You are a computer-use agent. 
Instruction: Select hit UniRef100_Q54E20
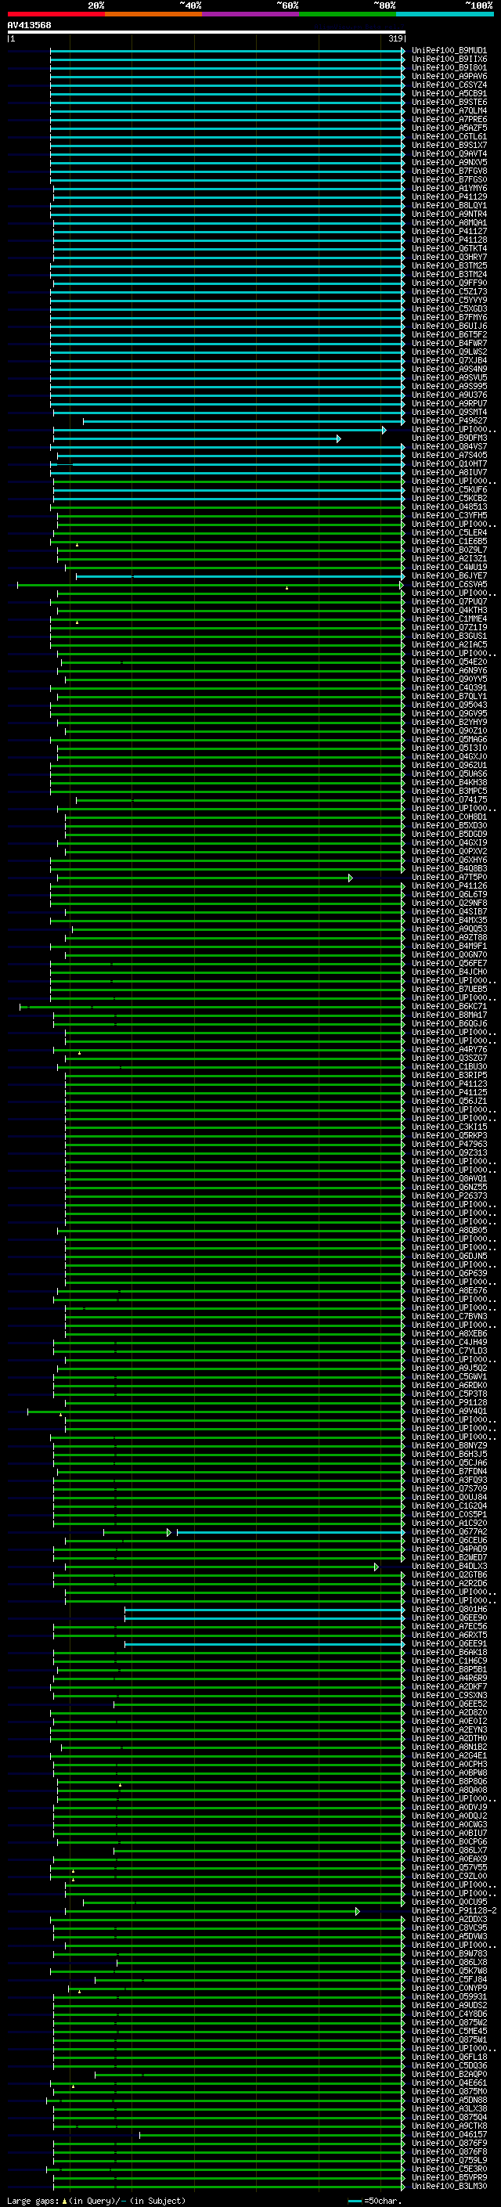tap(449, 662)
